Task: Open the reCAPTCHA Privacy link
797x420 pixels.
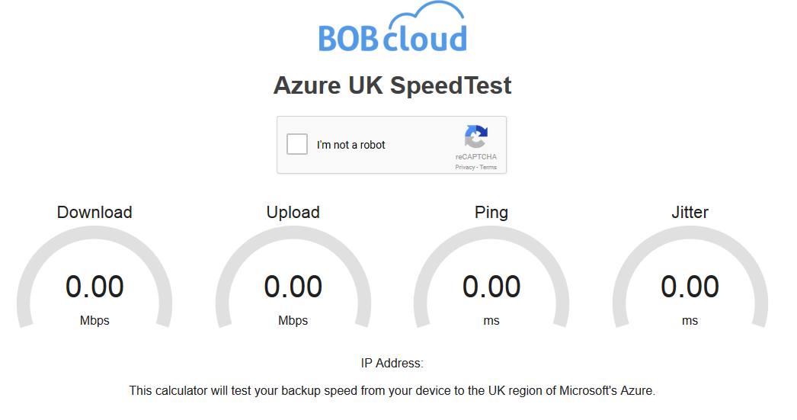Action: click(465, 167)
